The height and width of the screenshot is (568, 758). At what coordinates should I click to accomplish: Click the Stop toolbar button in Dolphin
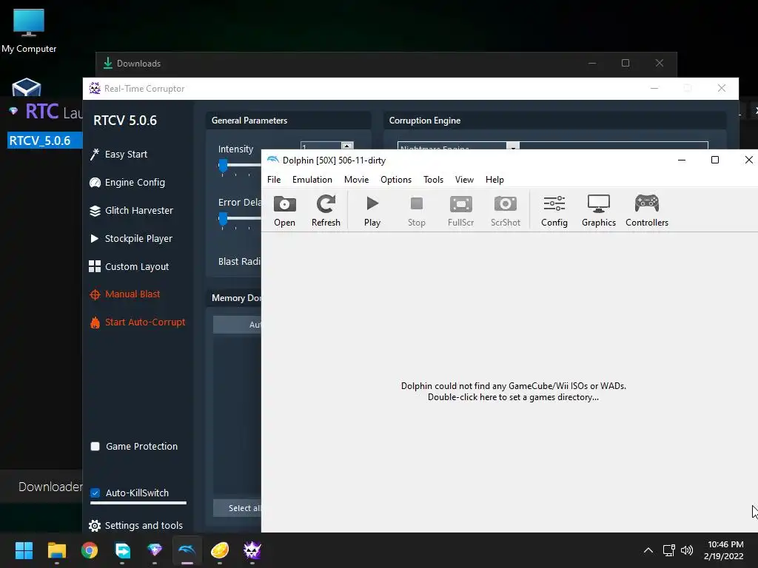416,211
